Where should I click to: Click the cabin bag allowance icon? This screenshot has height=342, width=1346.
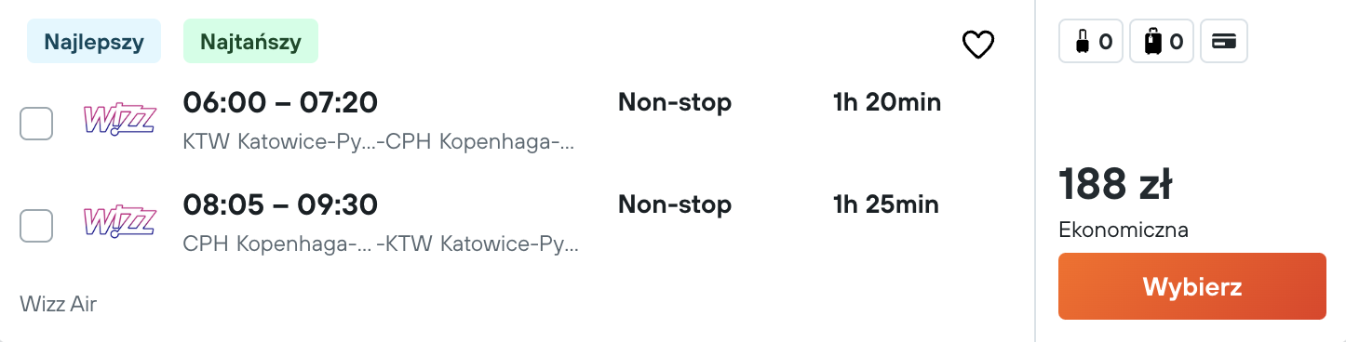tap(1091, 42)
